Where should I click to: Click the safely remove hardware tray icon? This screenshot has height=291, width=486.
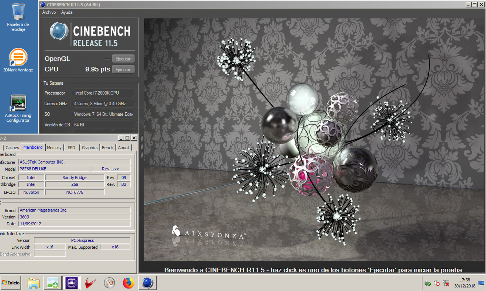pyautogui.click(x=427, y=283)
